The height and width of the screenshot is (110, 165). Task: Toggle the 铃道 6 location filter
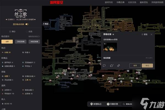coord(26,52)
